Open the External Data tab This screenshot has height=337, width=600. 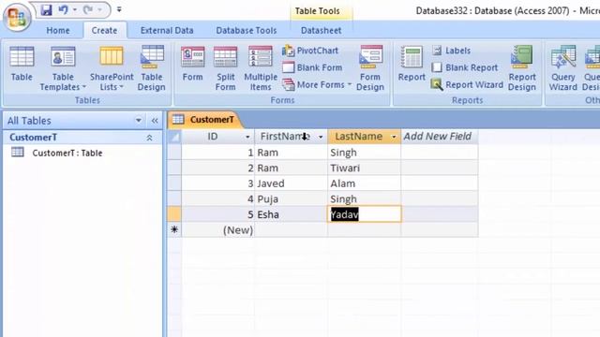click(x=167, y=30)
